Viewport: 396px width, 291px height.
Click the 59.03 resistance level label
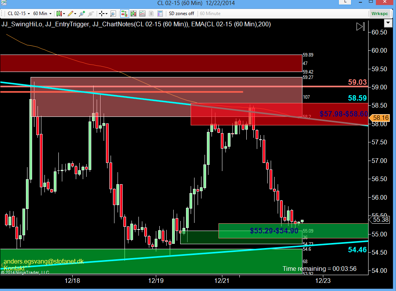357,82
